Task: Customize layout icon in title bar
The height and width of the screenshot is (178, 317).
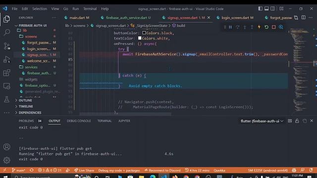Action: coord(281,8)
